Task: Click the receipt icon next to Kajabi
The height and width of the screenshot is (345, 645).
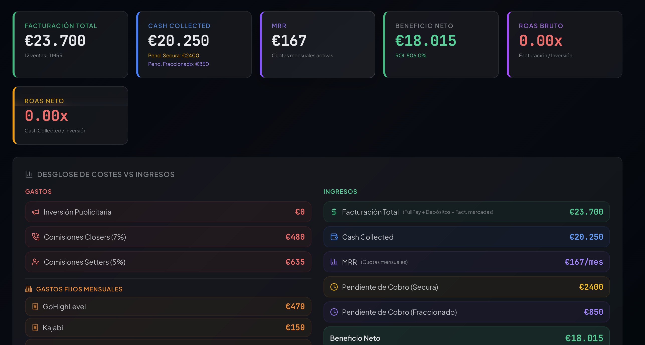Action: (35, 327)
